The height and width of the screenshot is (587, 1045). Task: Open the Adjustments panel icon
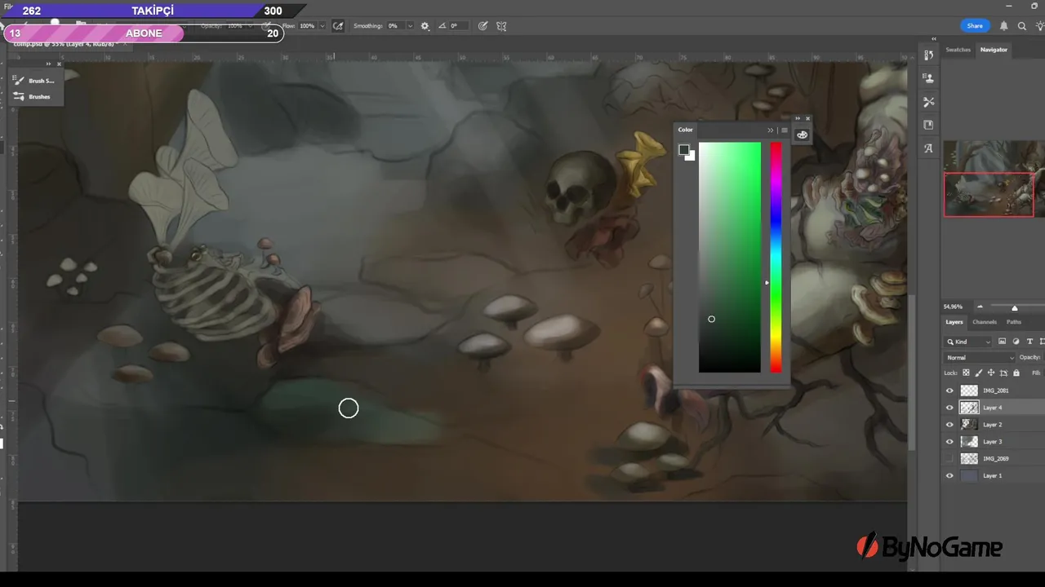coord(928,102)
